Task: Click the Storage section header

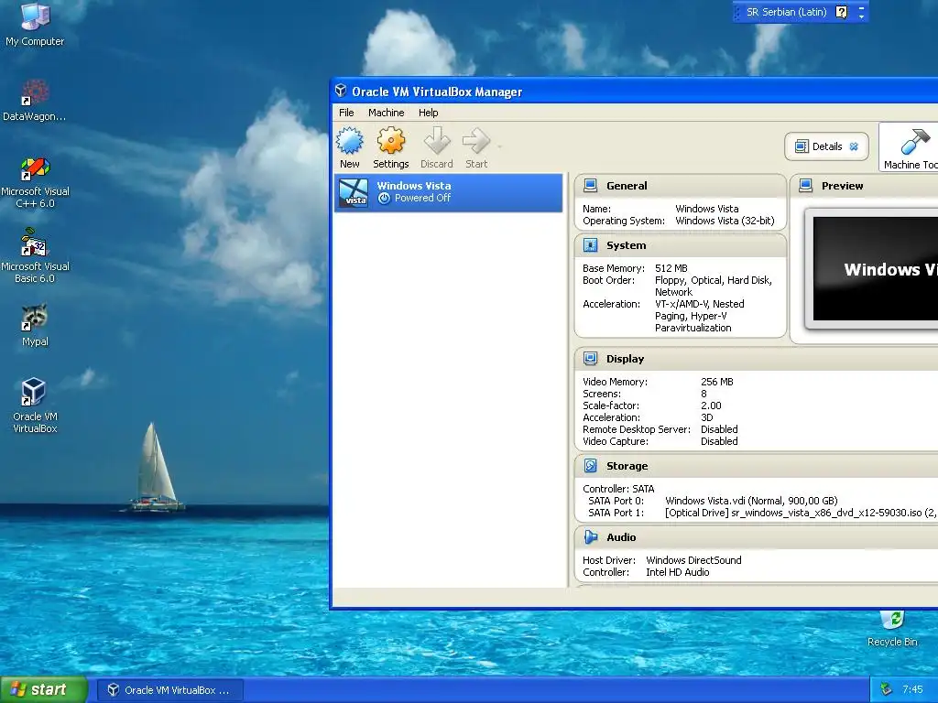Action: click(x=756, y=466)
